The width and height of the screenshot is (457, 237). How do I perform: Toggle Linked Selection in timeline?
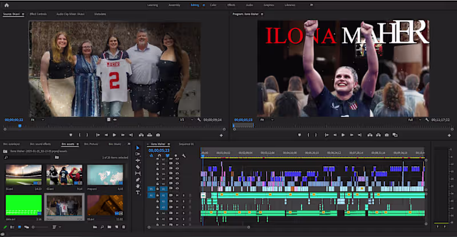click(x=167, y=156)
